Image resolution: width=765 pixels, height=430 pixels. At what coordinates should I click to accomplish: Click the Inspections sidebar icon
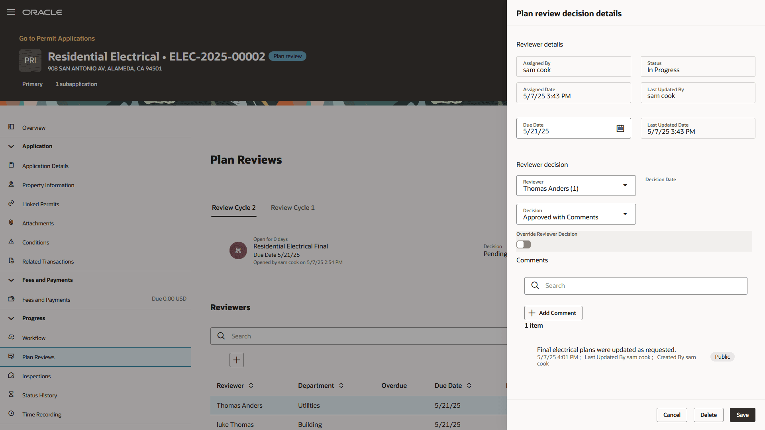tap(11, 375)
